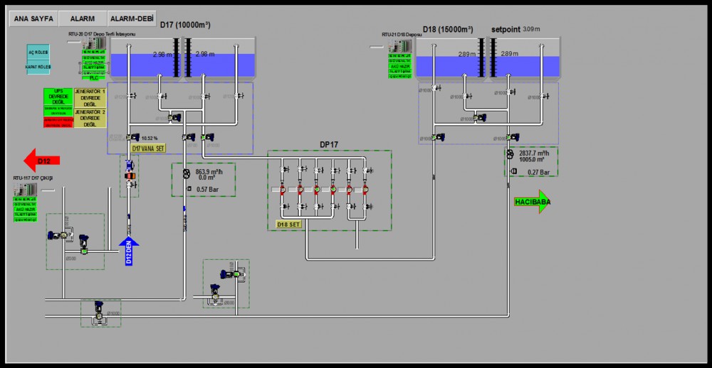Open the D17 VANA SET button
Screen dimensions: 712x368
[x=149, y=148]
